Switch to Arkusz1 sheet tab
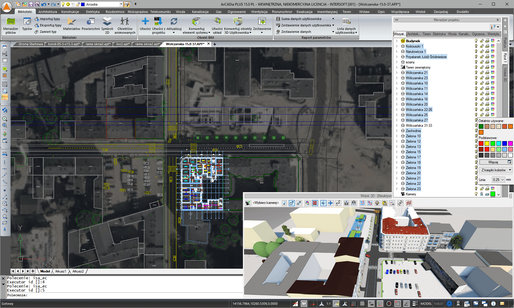514x308 pixels. 61,271
